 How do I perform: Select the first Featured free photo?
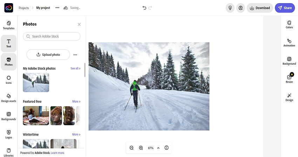pos(36,115)
